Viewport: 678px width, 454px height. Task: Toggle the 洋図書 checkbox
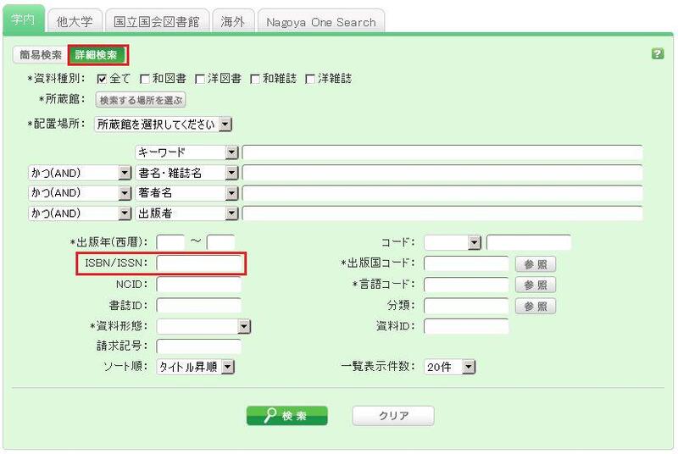coord(200,79)
